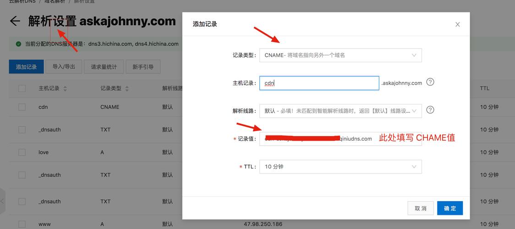Image resolution: width=515 pixels, height=229 pixels.
Task: Open the 记录类型 CNAME dropdown
Action: click(340, 55)
